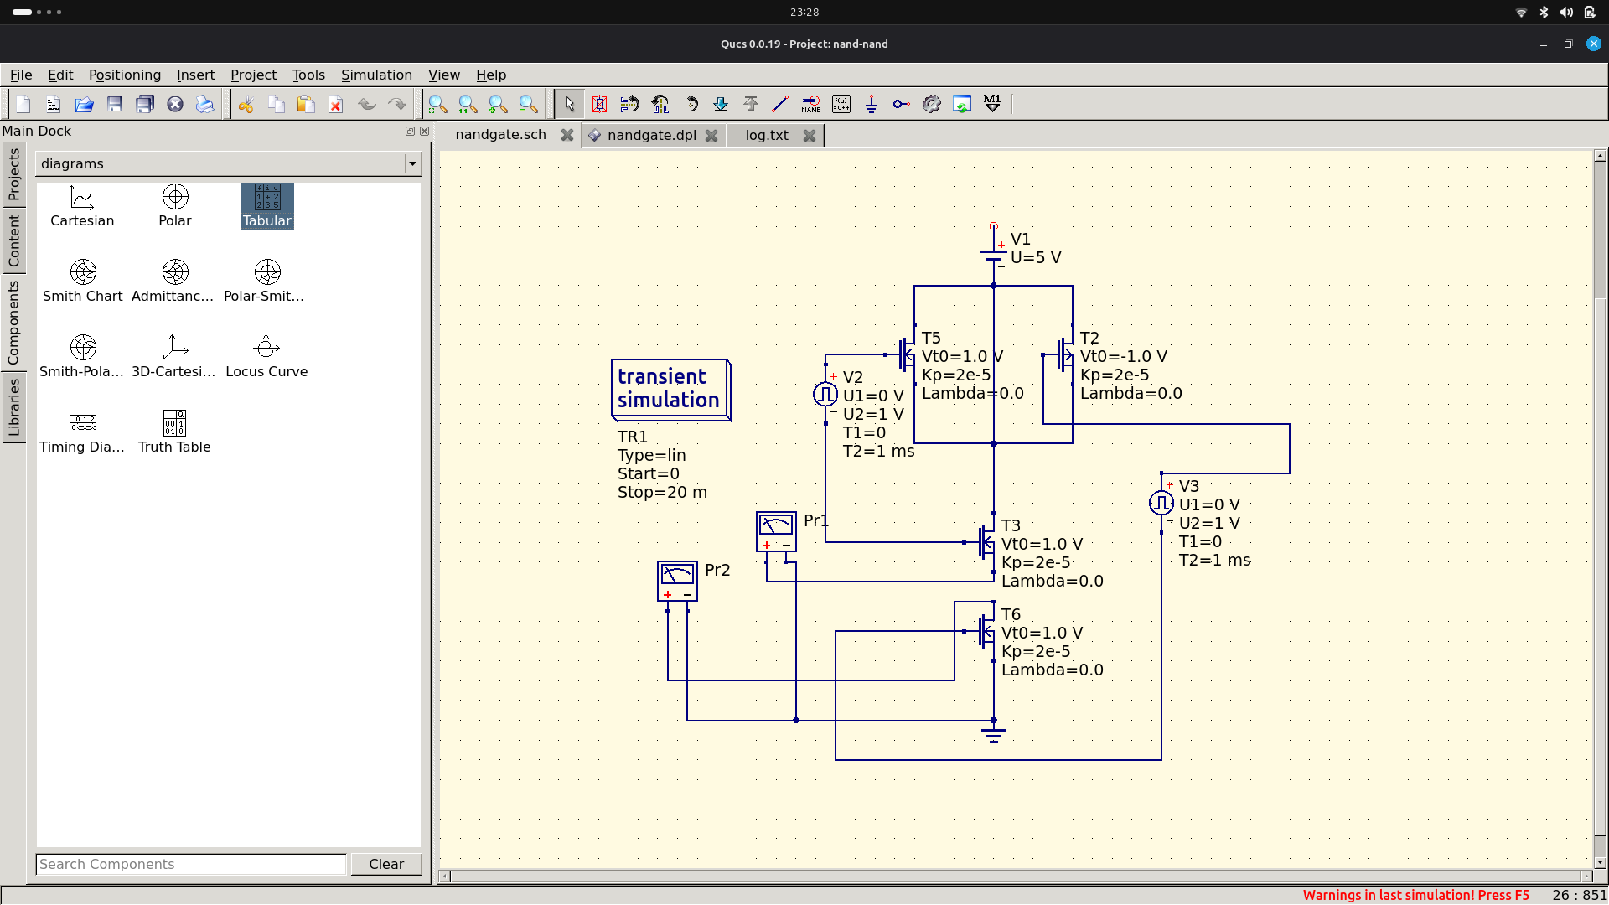Open a file with the folder icon
Image resolution: width=1609 pixels, height=905 pixels.
(x=84, y=104)
